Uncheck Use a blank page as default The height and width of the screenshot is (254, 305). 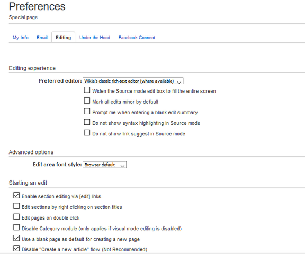point(16,238)
